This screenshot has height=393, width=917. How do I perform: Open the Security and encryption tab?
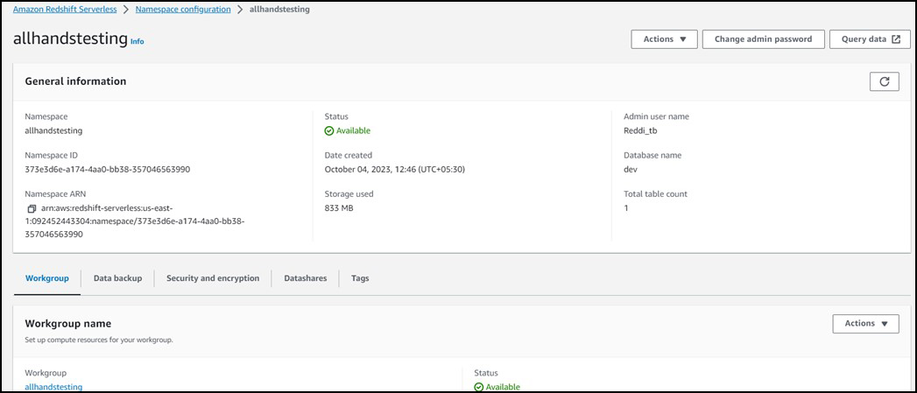[x=213, y=278]
